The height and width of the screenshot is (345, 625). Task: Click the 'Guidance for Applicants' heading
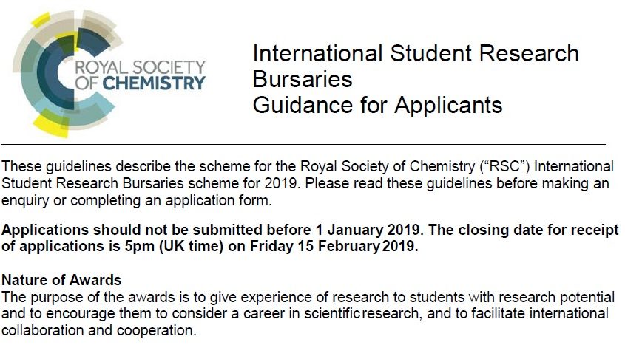coord(377,105)
